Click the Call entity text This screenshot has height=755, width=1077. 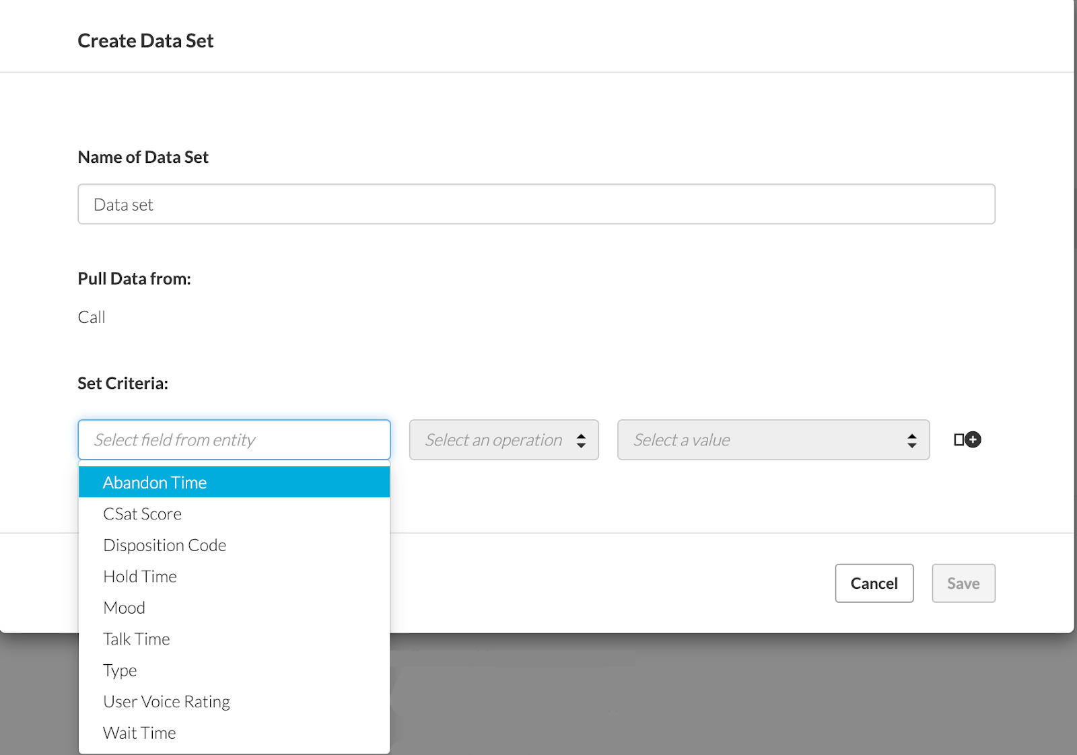pos(92,317)
